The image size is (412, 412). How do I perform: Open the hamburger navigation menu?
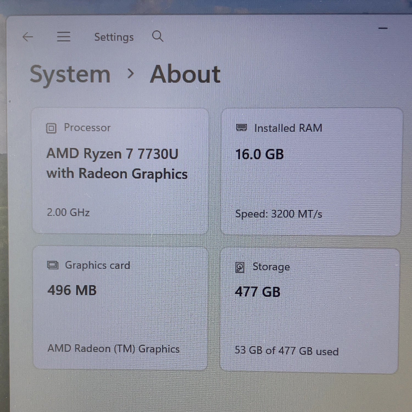pos(64,37)
